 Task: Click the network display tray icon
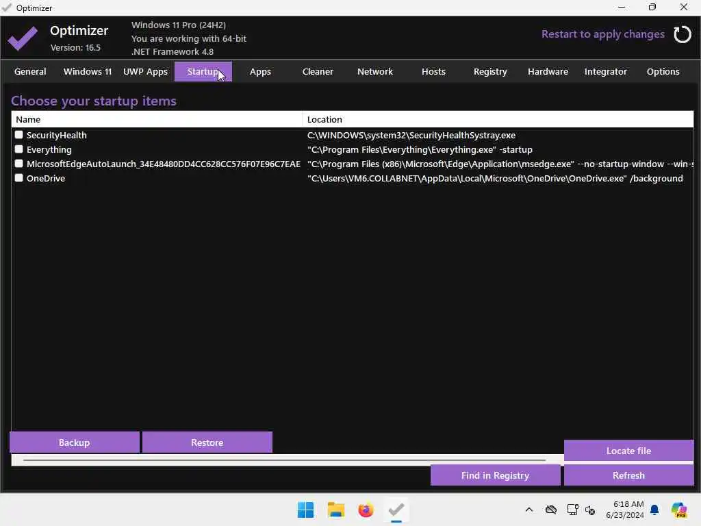point(572,510)
